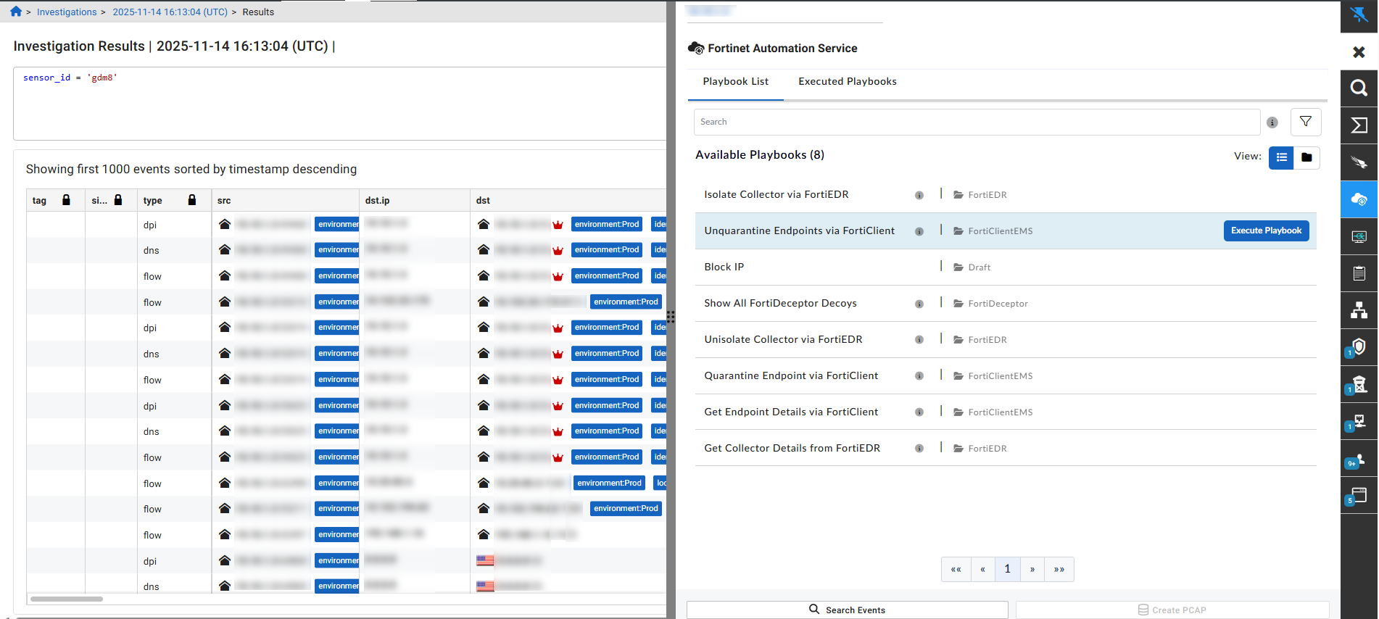Go to next page in playbook pagination

(x=1032, y=569)
